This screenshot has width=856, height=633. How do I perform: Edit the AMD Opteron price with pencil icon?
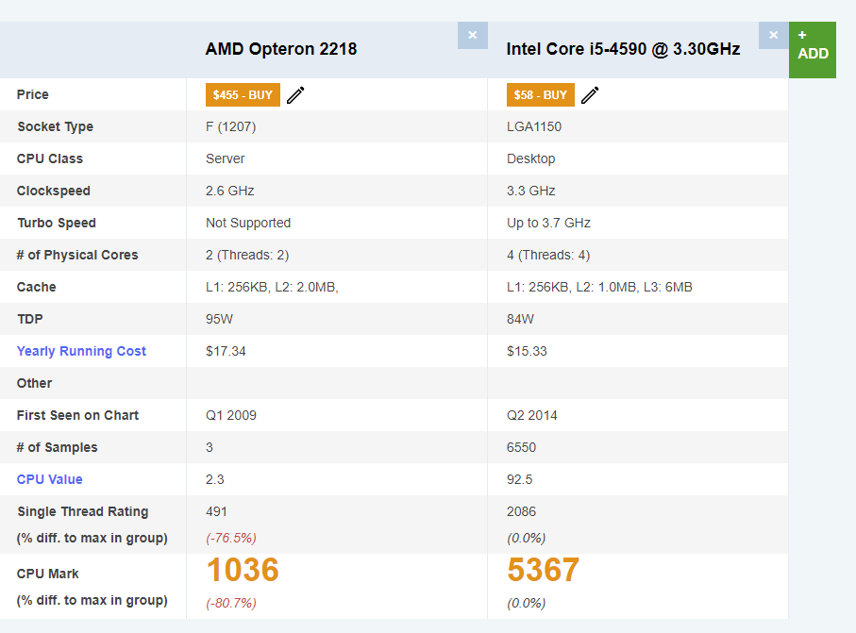click(x=295, y=95)
